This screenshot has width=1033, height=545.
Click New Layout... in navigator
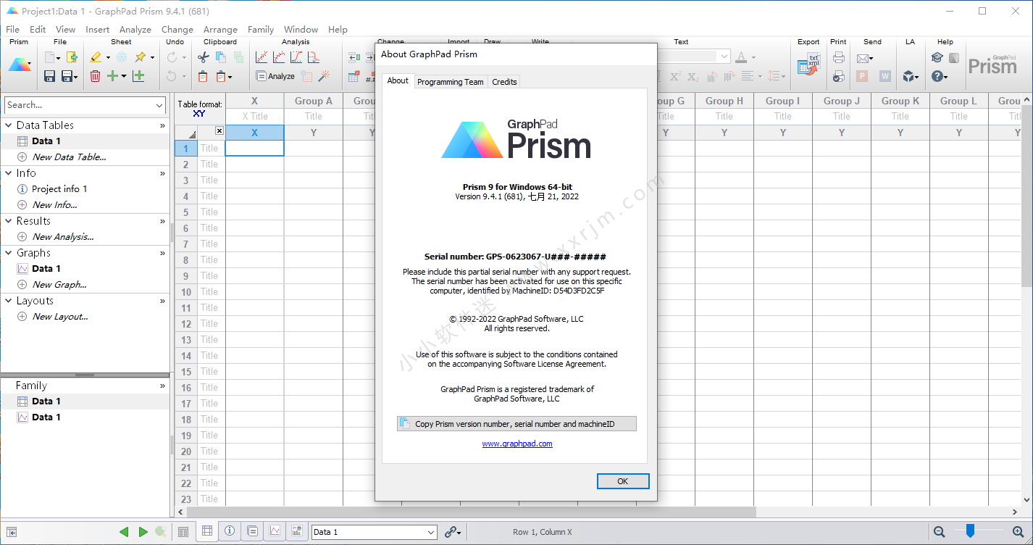[60, 317]
